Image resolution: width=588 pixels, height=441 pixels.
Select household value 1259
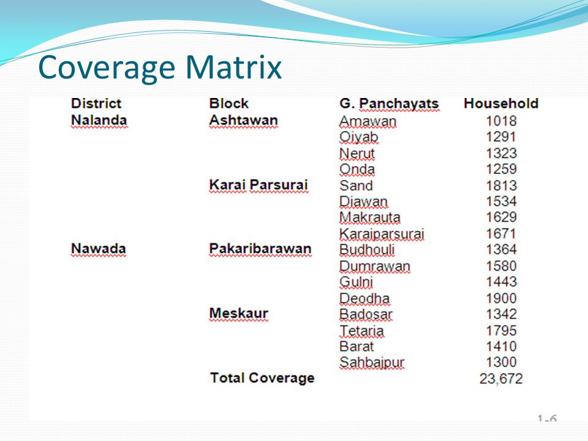point(502,169)
